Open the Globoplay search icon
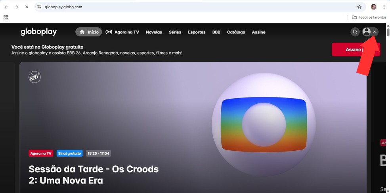Screen dimensions: 390x193 (x=355, y=32)
